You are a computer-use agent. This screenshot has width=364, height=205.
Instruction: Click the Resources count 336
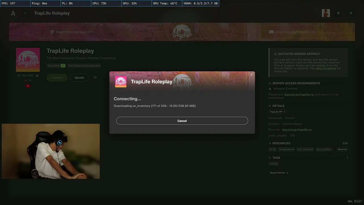(345, 143)
